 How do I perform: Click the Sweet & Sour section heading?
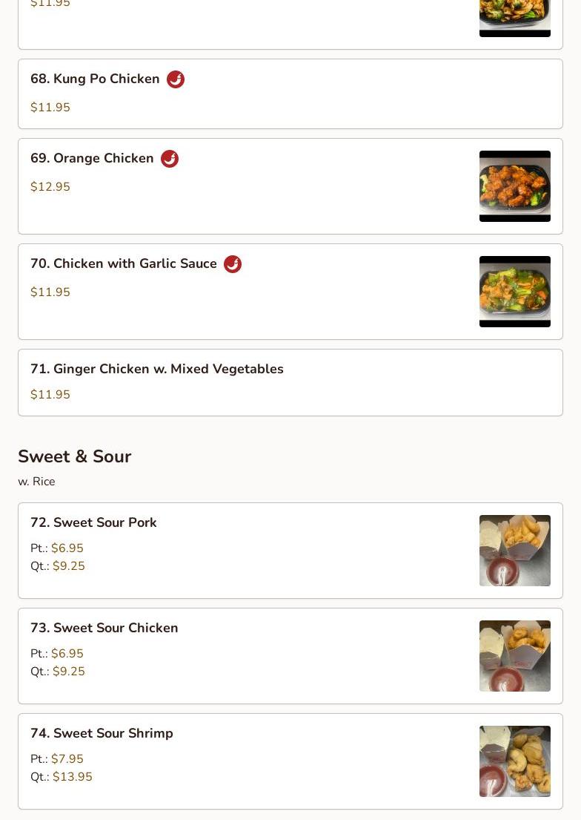click(x=75, y=456)
